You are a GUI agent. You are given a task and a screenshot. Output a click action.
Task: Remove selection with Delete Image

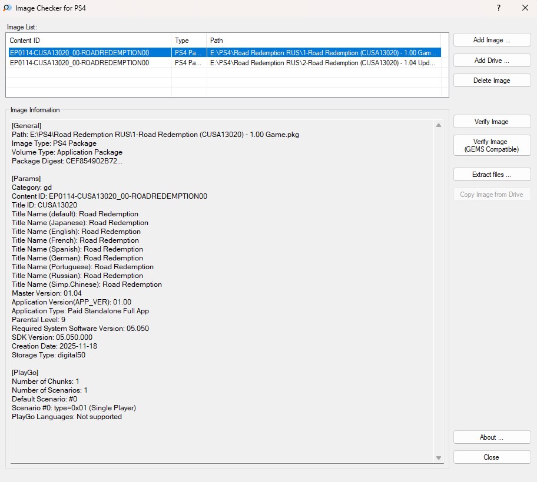click(492, 81)
